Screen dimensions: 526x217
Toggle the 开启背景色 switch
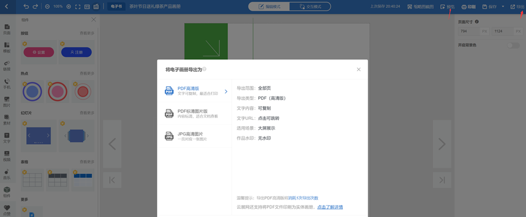click(x=513, y=45)
